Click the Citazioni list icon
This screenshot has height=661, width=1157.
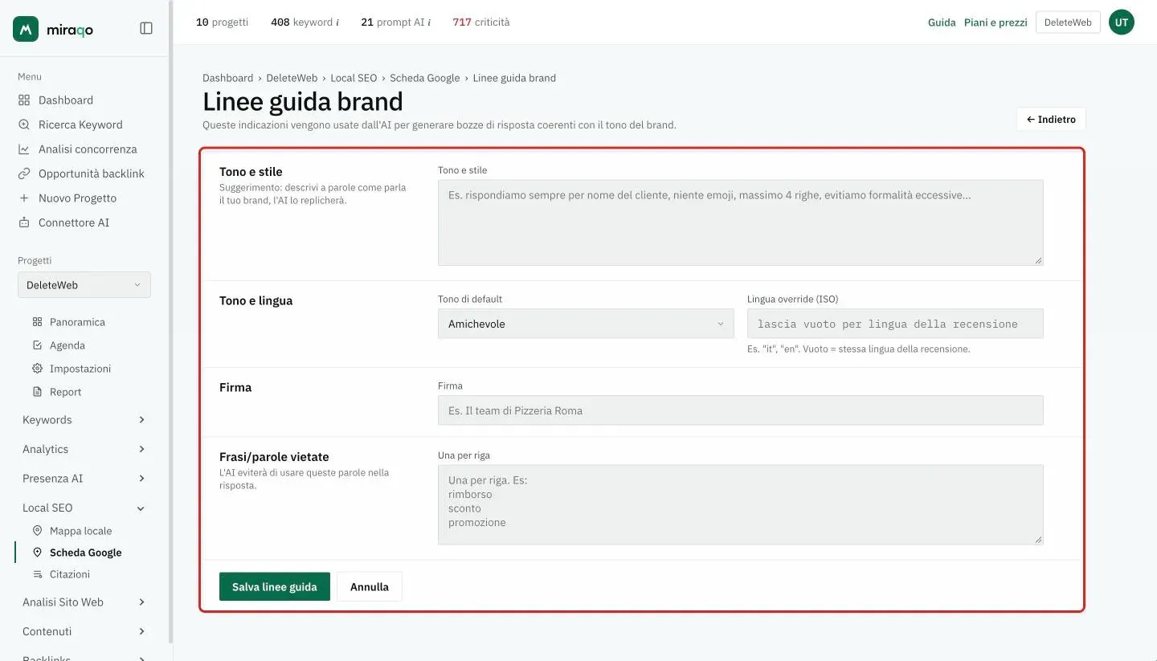pos(37,574)
